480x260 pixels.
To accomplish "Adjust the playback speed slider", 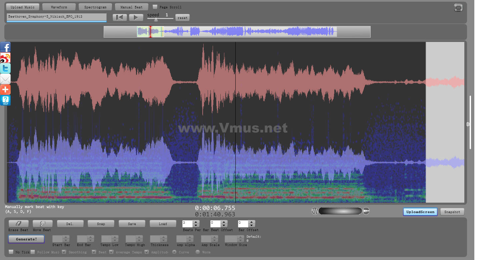I will 156,19.
